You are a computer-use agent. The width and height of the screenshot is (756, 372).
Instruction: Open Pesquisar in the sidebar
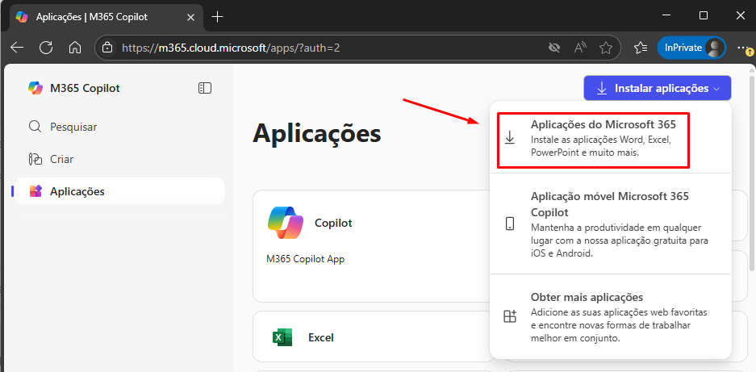point(119,127)
